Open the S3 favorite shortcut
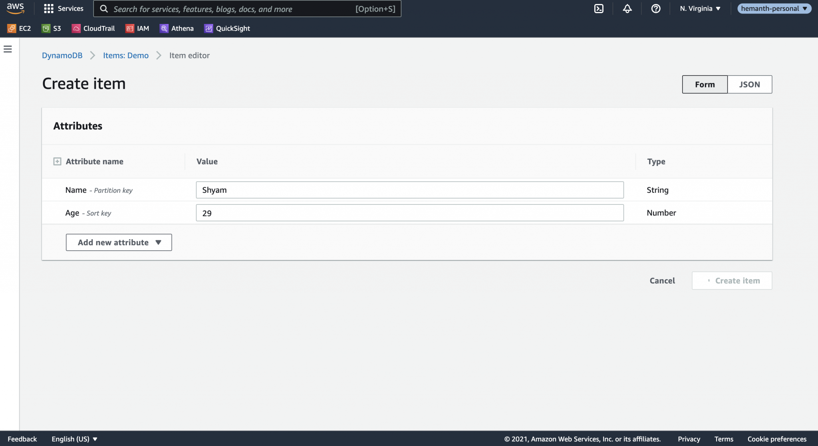 pyautogui.click(x=51, y=28)
